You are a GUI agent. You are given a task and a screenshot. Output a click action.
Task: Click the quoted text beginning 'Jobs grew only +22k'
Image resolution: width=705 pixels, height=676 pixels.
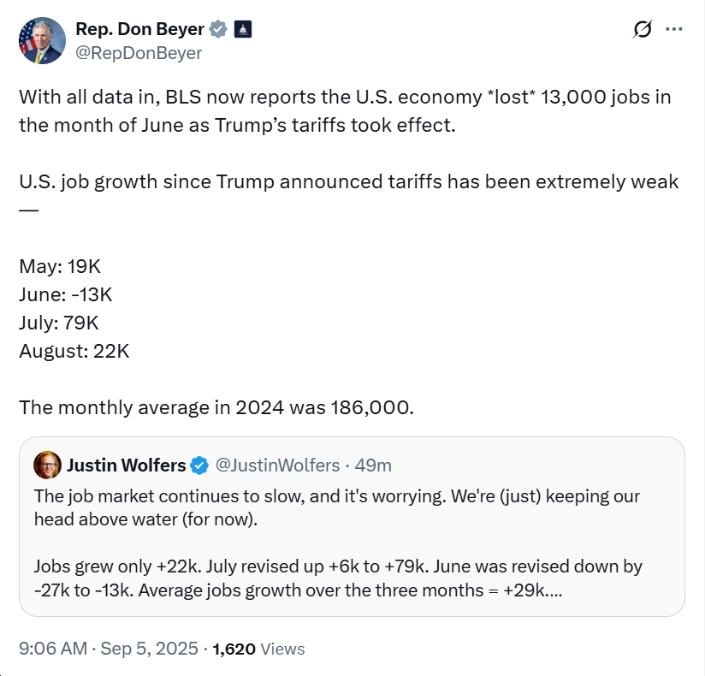coord(338,578)
